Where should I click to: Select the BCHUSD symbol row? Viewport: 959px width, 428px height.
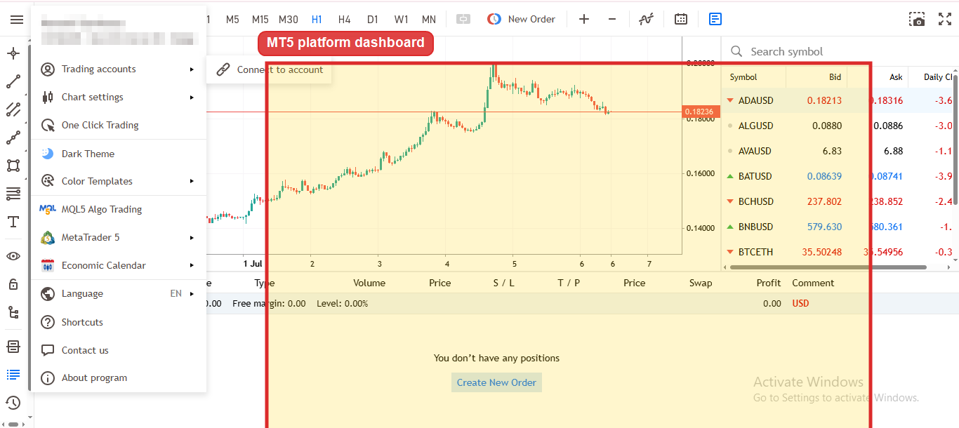[x=838, y=201]
